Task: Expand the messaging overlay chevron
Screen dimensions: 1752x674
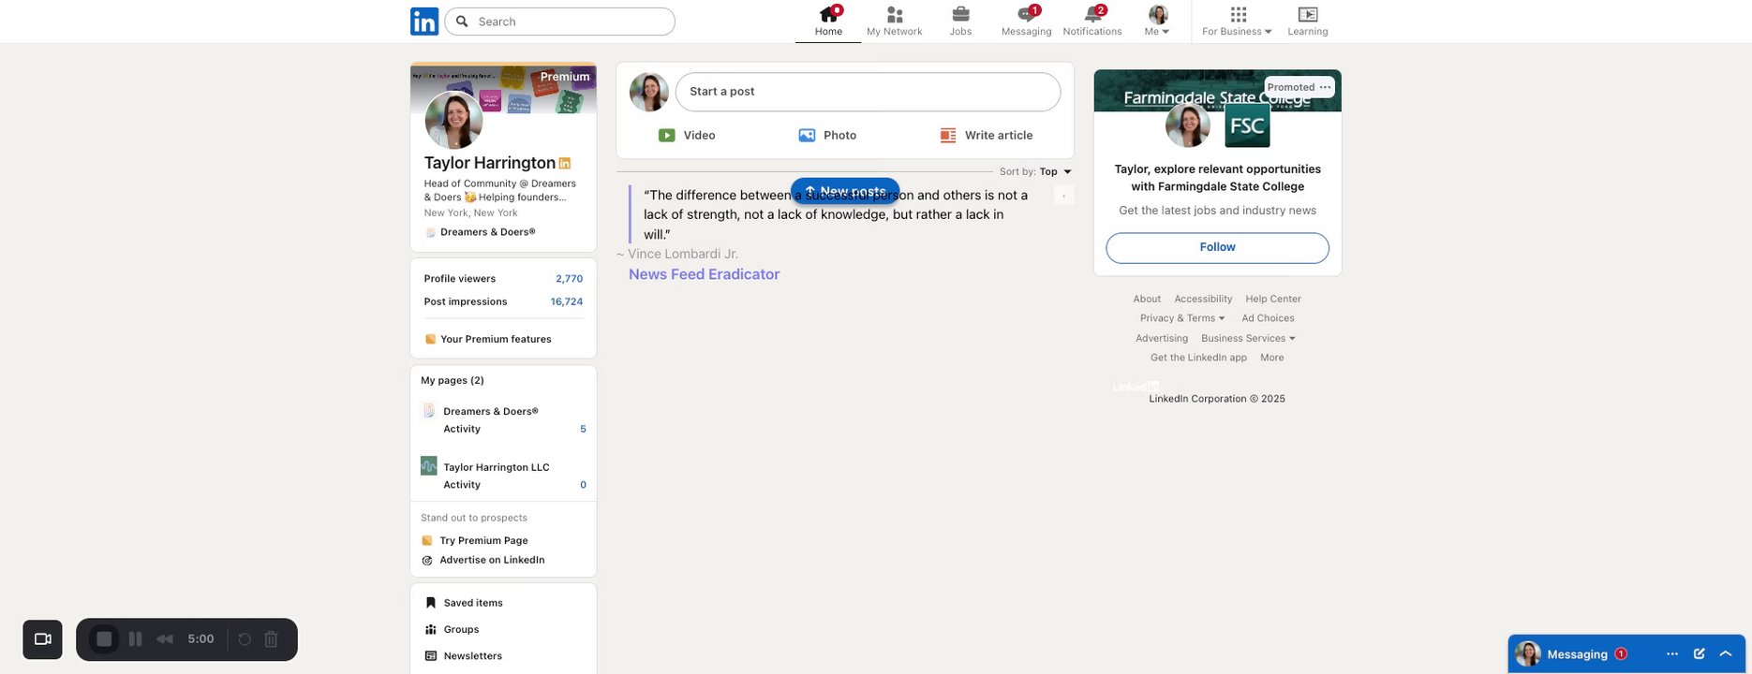Action: click(x=1726, y=654)
